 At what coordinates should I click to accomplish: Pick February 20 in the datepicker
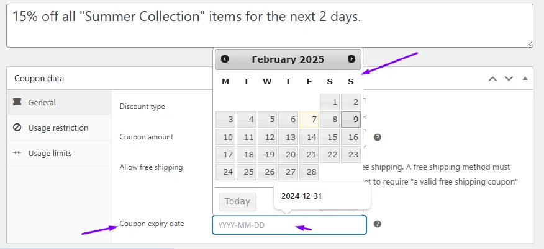point(288,155)
